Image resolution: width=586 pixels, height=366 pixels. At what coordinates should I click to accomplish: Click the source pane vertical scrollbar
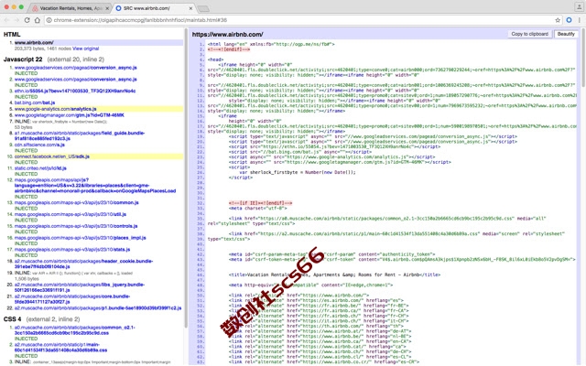coord(583,56)
